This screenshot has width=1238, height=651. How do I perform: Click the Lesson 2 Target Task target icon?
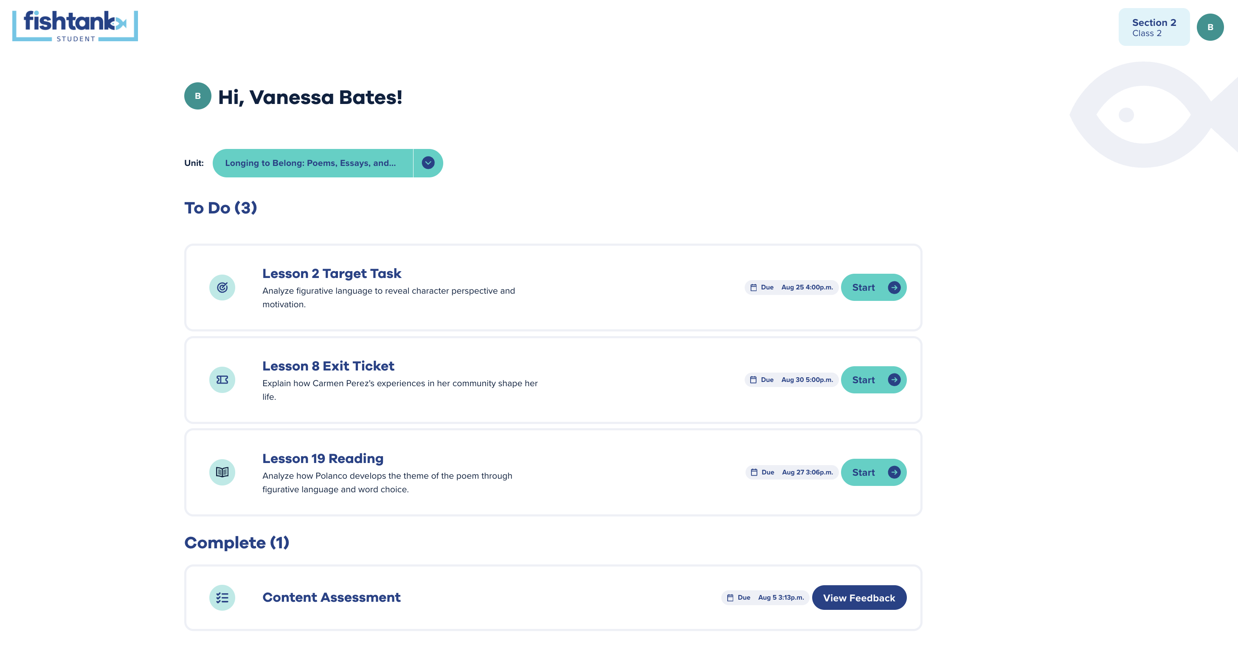222,287
